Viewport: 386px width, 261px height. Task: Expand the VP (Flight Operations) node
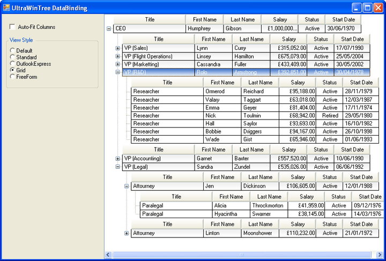117,56
